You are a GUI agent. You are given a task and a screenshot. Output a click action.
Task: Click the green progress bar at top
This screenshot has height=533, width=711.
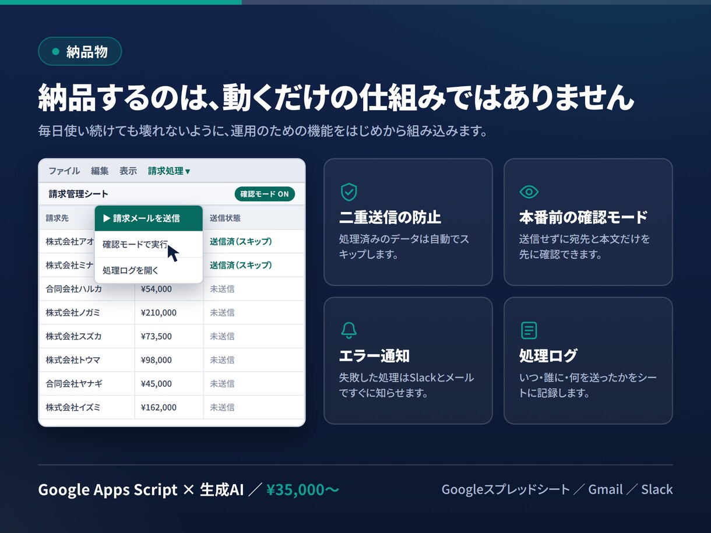(x=121, y=2)
